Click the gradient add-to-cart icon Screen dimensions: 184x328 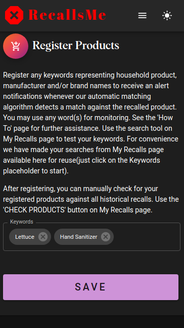click(x=16, y=46)
